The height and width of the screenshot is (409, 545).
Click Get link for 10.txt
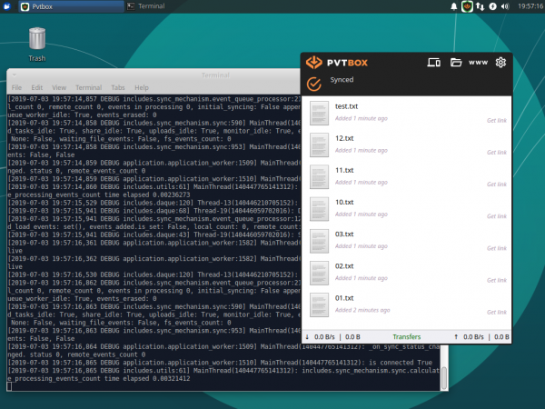pos(496,216)
